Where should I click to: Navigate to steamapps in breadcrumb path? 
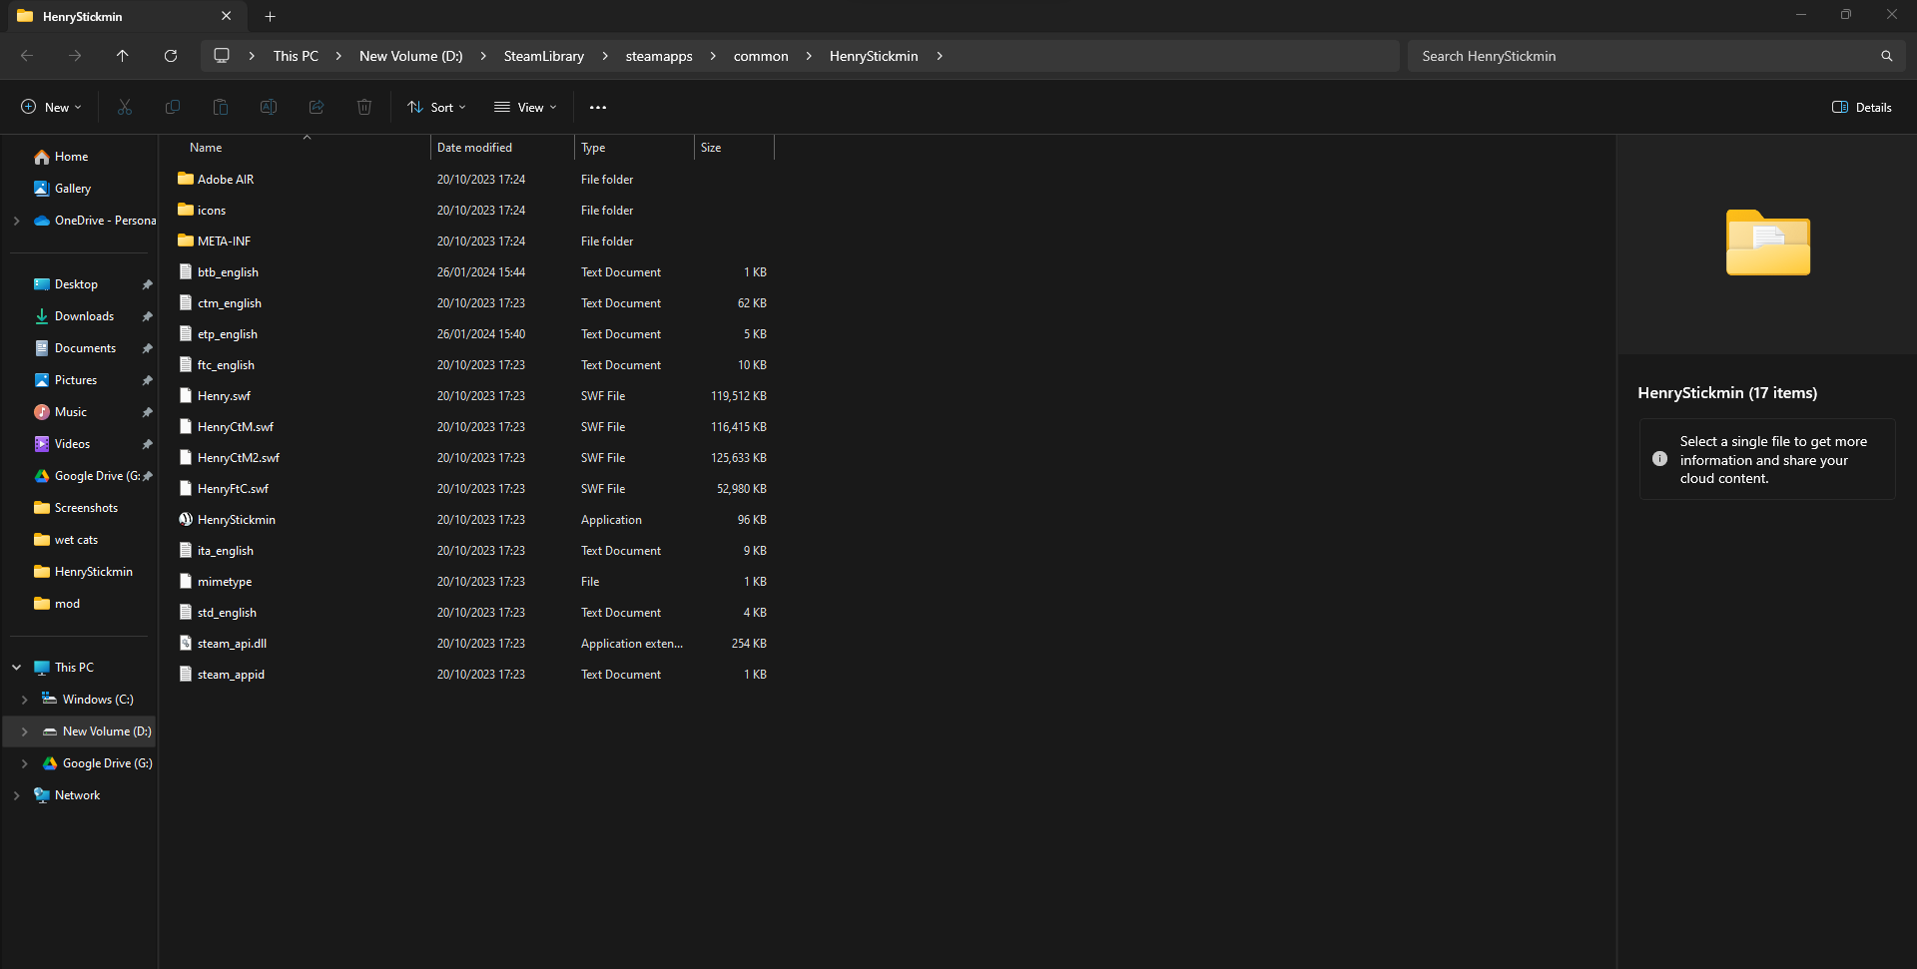pos(659,56)
